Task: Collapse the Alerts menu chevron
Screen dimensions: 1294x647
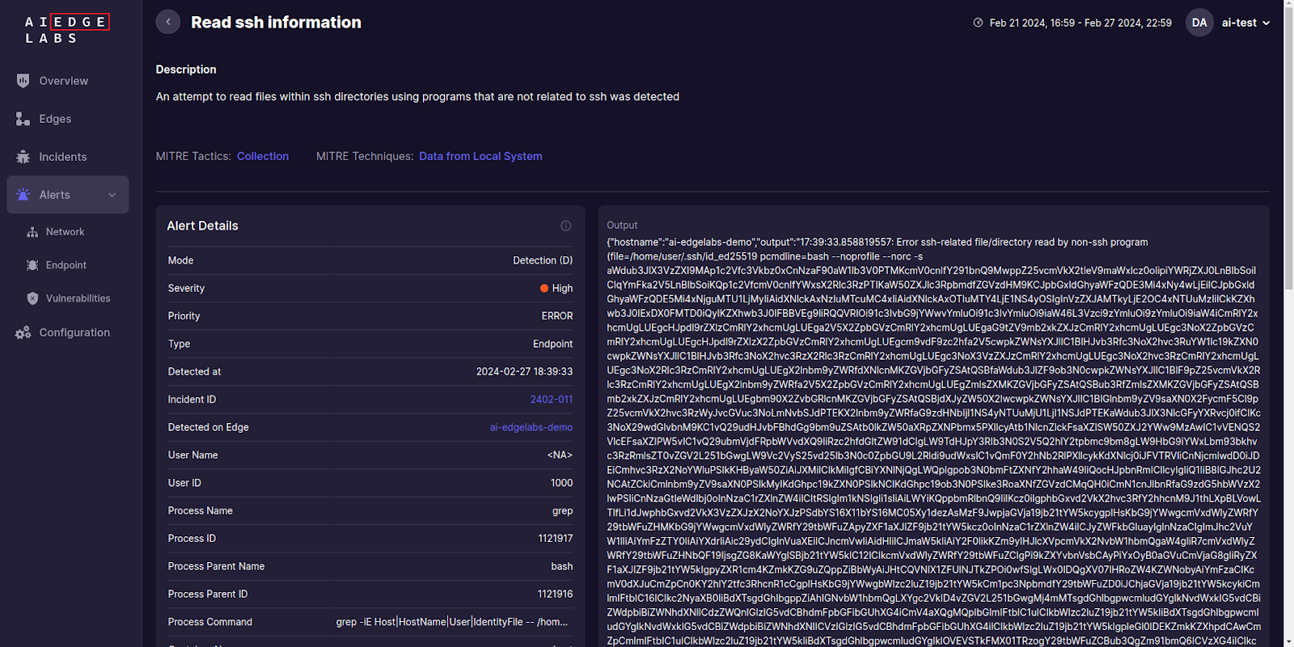Action: [112, 195]
